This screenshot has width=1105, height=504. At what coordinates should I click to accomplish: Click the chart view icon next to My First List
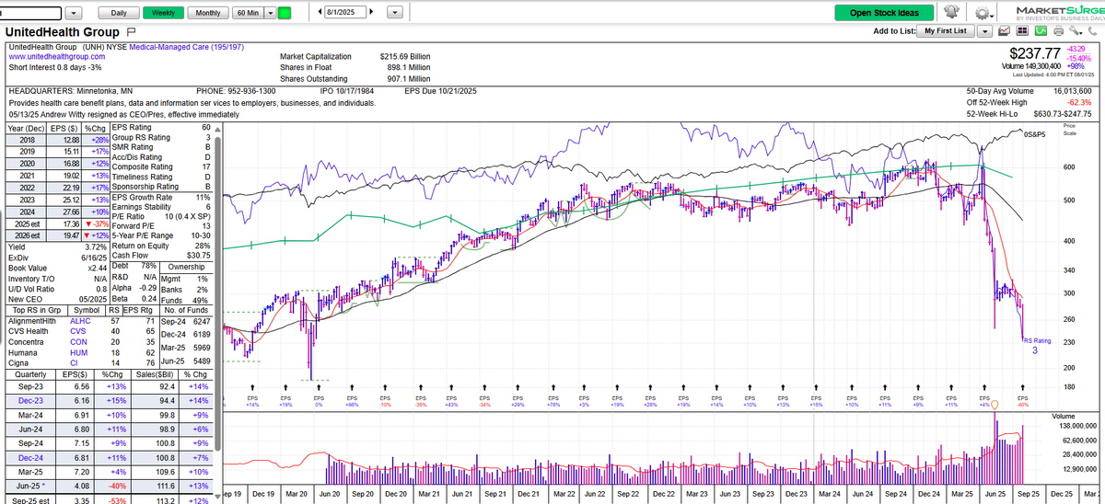pyautogui.click(x=1004, y=30)
